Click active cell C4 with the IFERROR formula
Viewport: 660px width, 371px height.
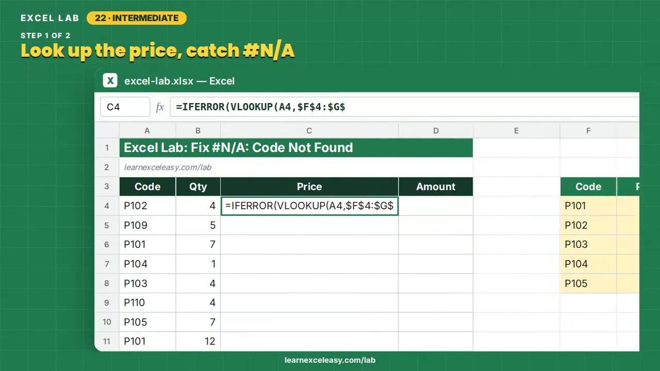(x=309, y=206)
